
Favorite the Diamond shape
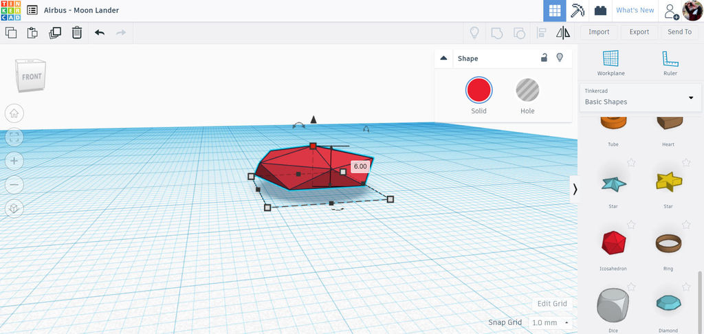coord(686,286)
